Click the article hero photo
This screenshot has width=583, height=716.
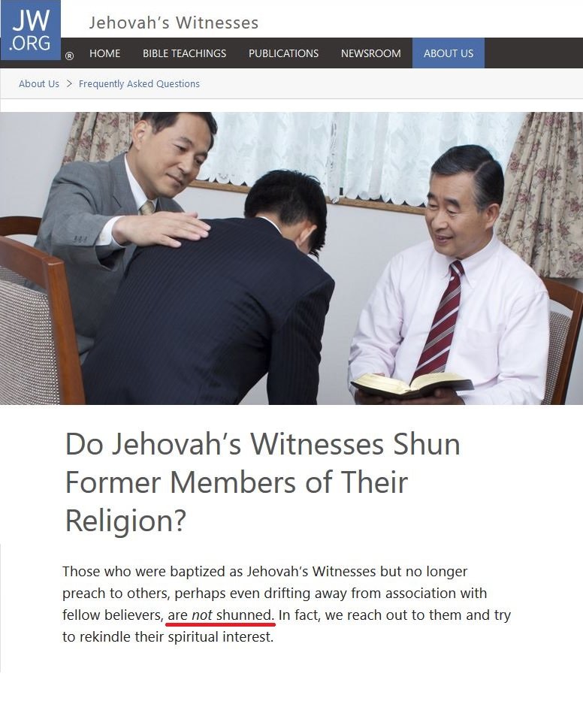[x=291, y=258]
